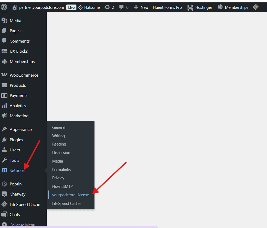267x228 pixels.
Task: Click the home icon beside site name
Action: [15, 7]
